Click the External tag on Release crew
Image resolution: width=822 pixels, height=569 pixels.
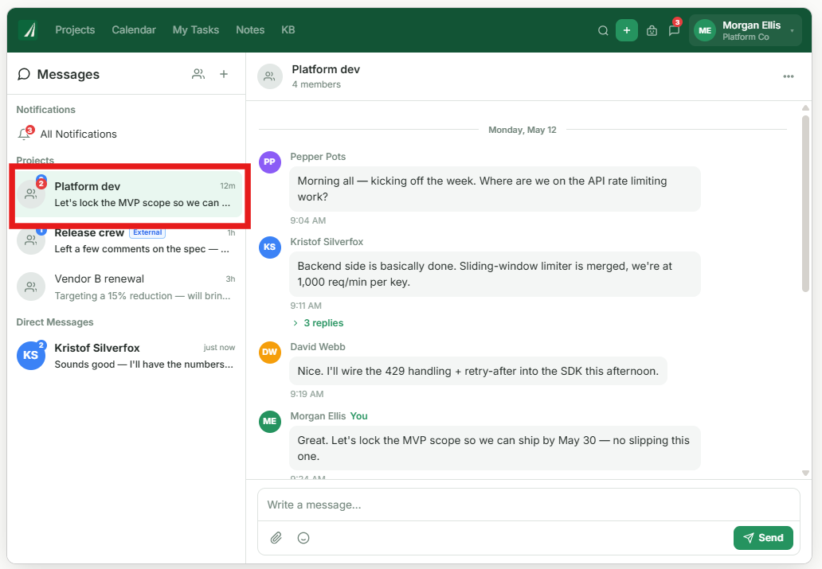tap(147, 232)
